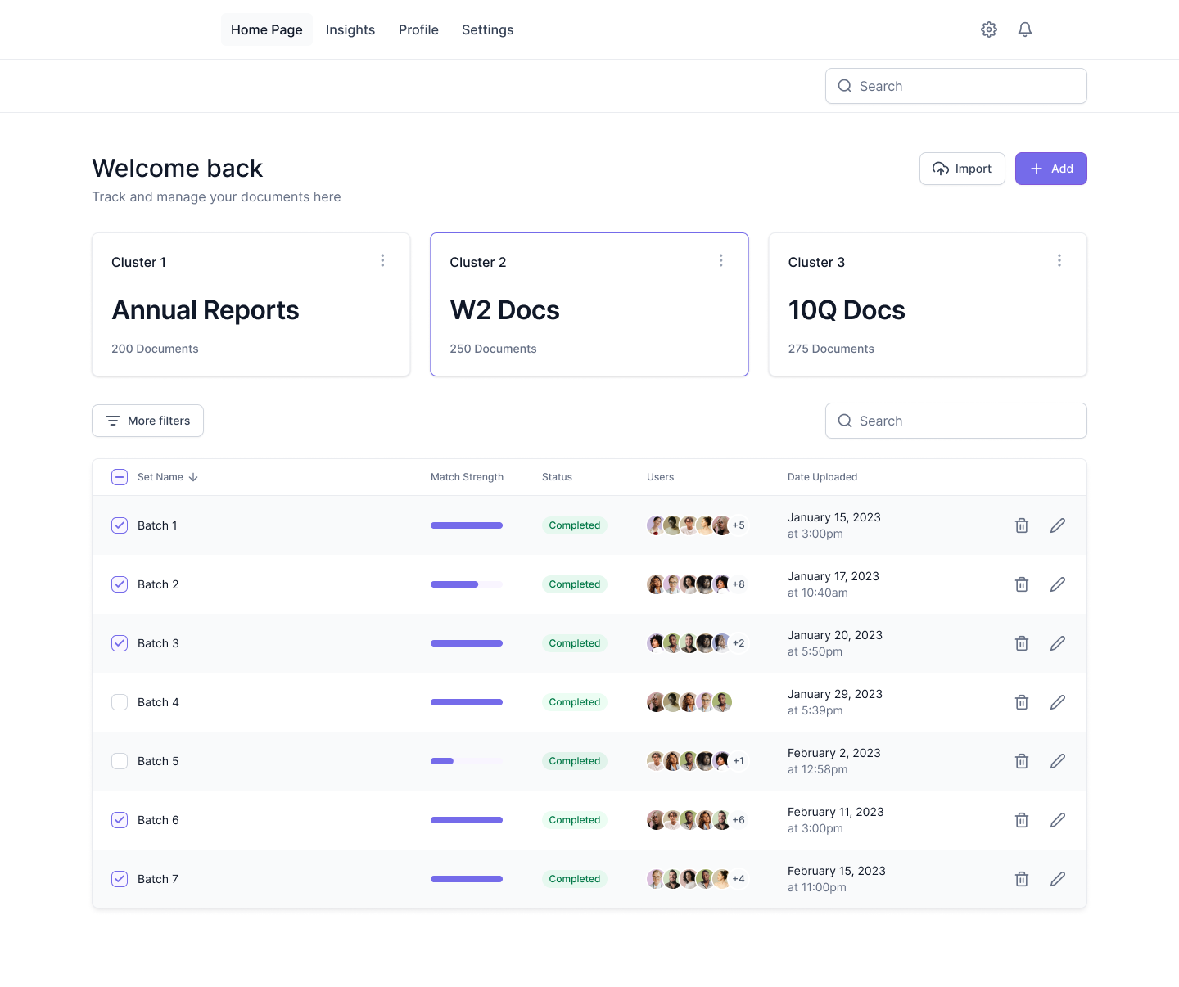Viewport: 1179px width, 987px height.
Task: Toggle the select-all header checkbox
Action: [120, 477]
